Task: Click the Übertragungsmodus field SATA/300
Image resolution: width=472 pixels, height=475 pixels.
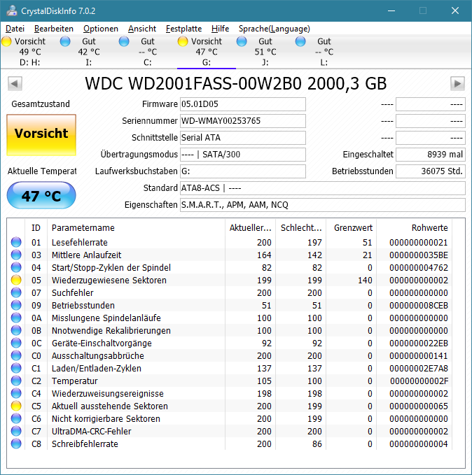Action: tap(243, 155)
